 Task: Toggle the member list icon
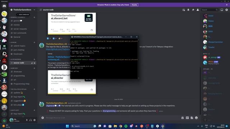pos(198,10)
